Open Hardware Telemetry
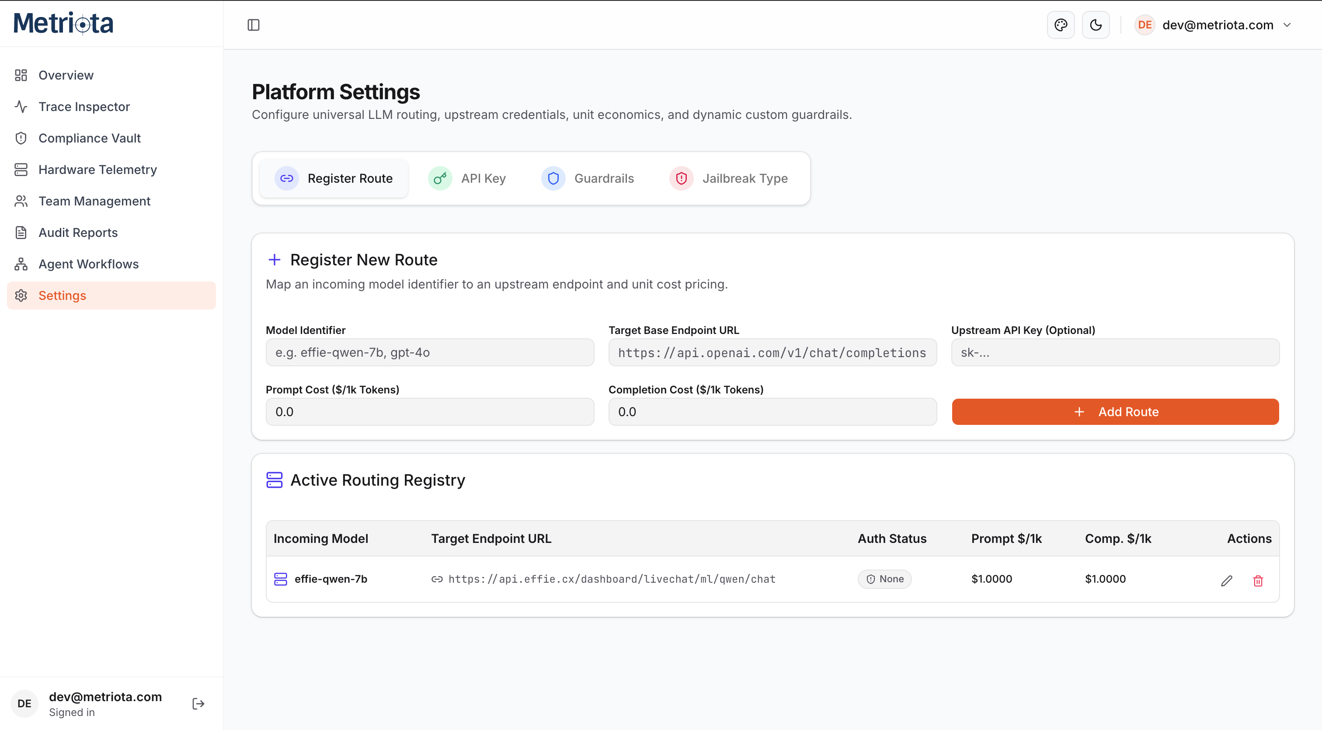1322x730 pixels. tap(111, 169)
